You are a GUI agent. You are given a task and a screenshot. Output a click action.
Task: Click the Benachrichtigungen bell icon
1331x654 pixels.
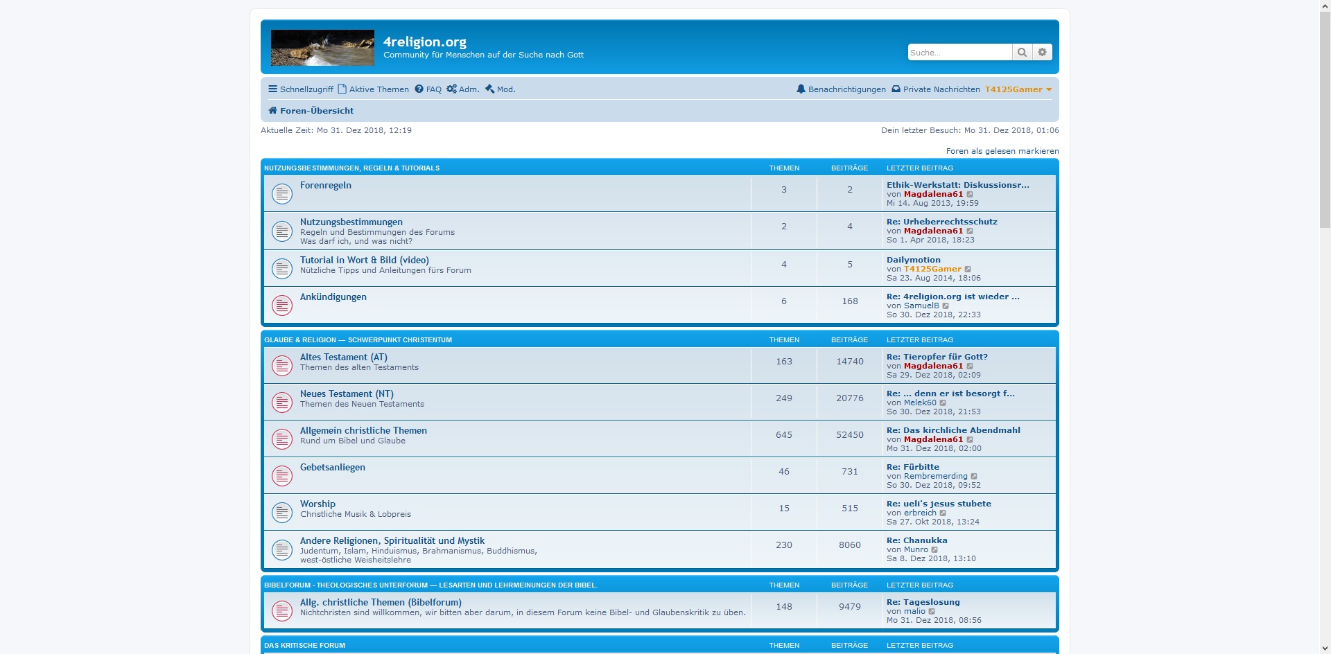[801, 89]
